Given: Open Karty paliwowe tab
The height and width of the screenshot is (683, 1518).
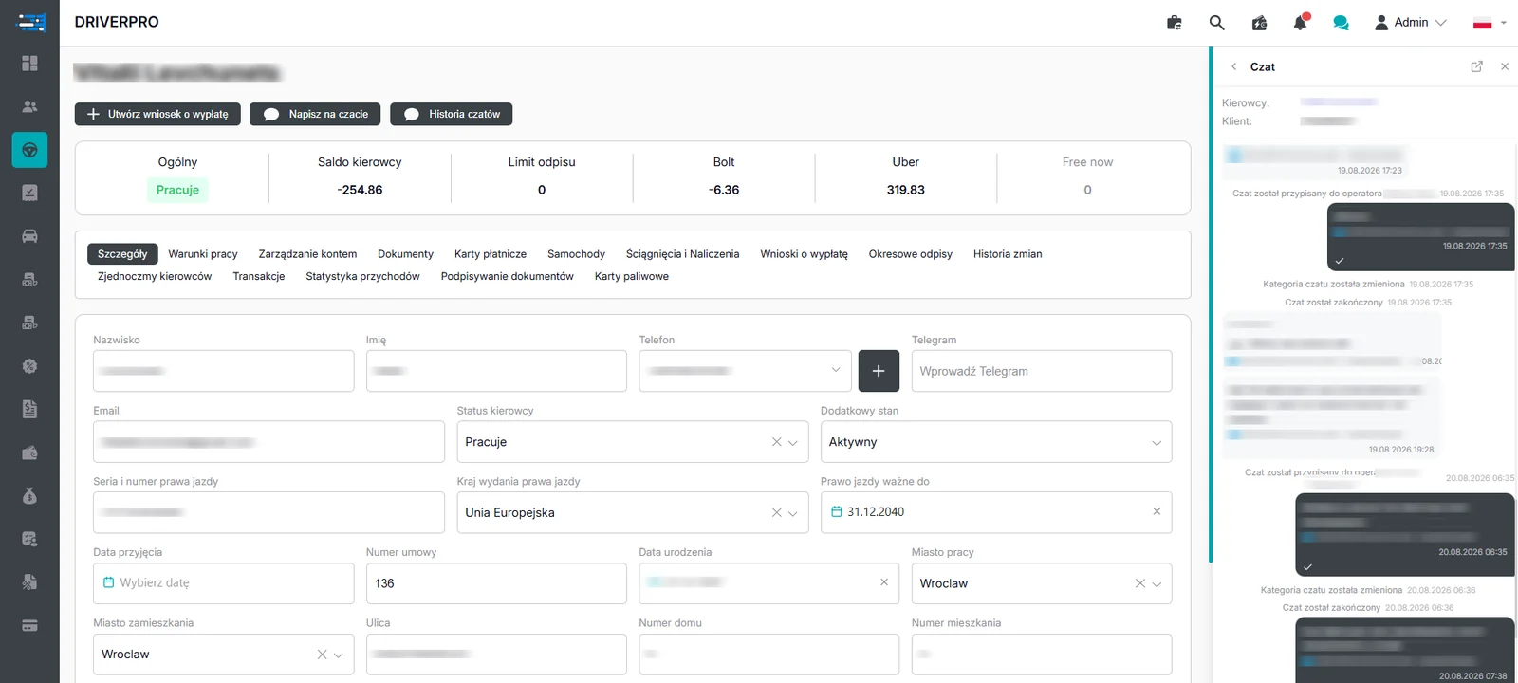Looking at the screenshot, I should (x=632, y=276).
